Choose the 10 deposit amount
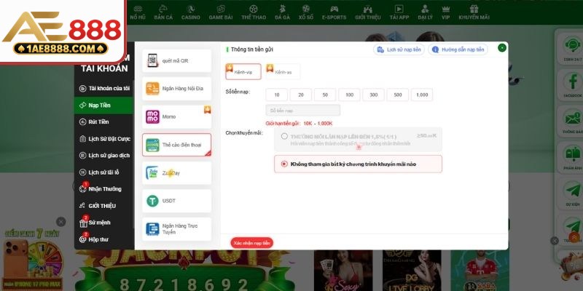 tap(277, 95)
